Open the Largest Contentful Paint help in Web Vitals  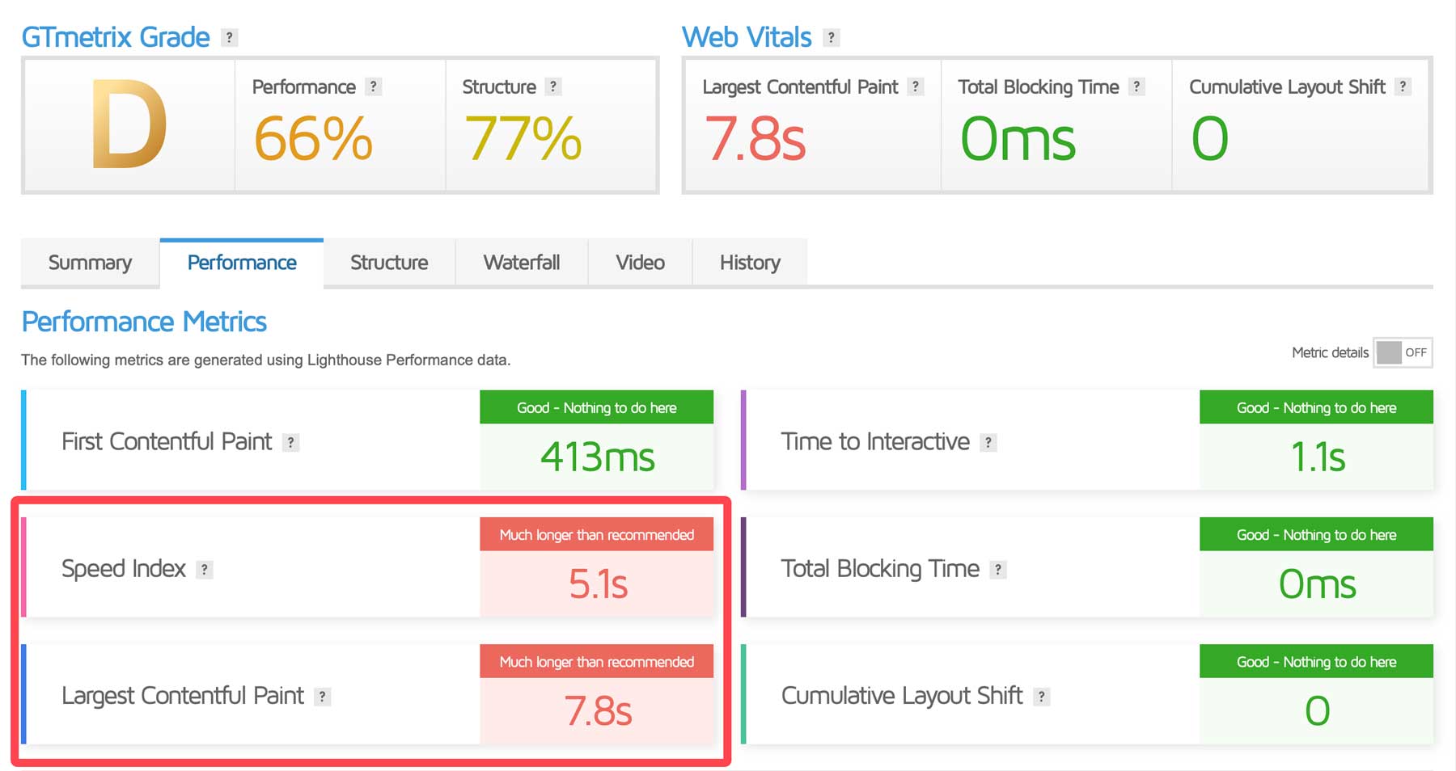point(916,86)
